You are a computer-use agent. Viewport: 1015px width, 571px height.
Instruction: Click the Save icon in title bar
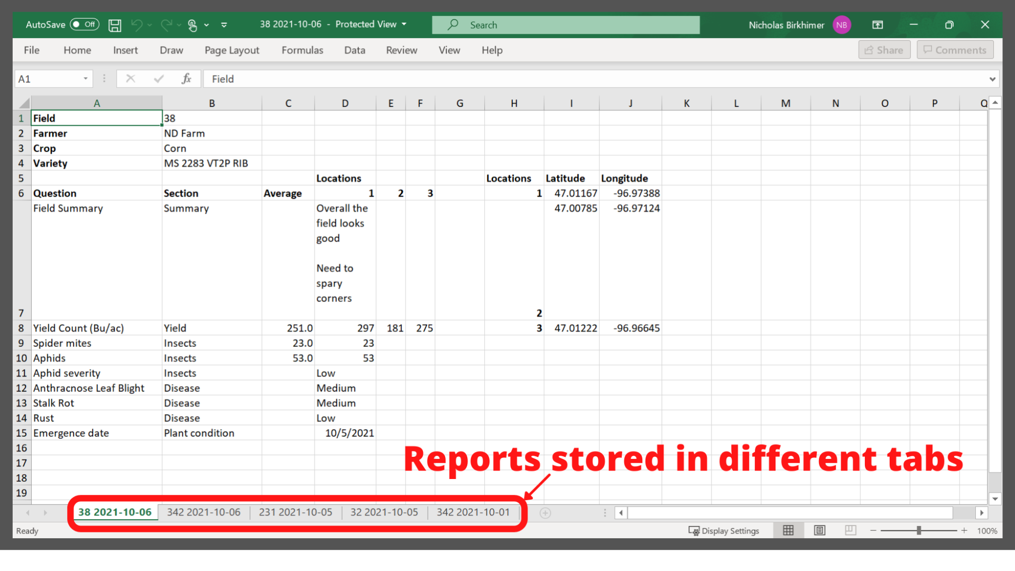coord(115,25)
